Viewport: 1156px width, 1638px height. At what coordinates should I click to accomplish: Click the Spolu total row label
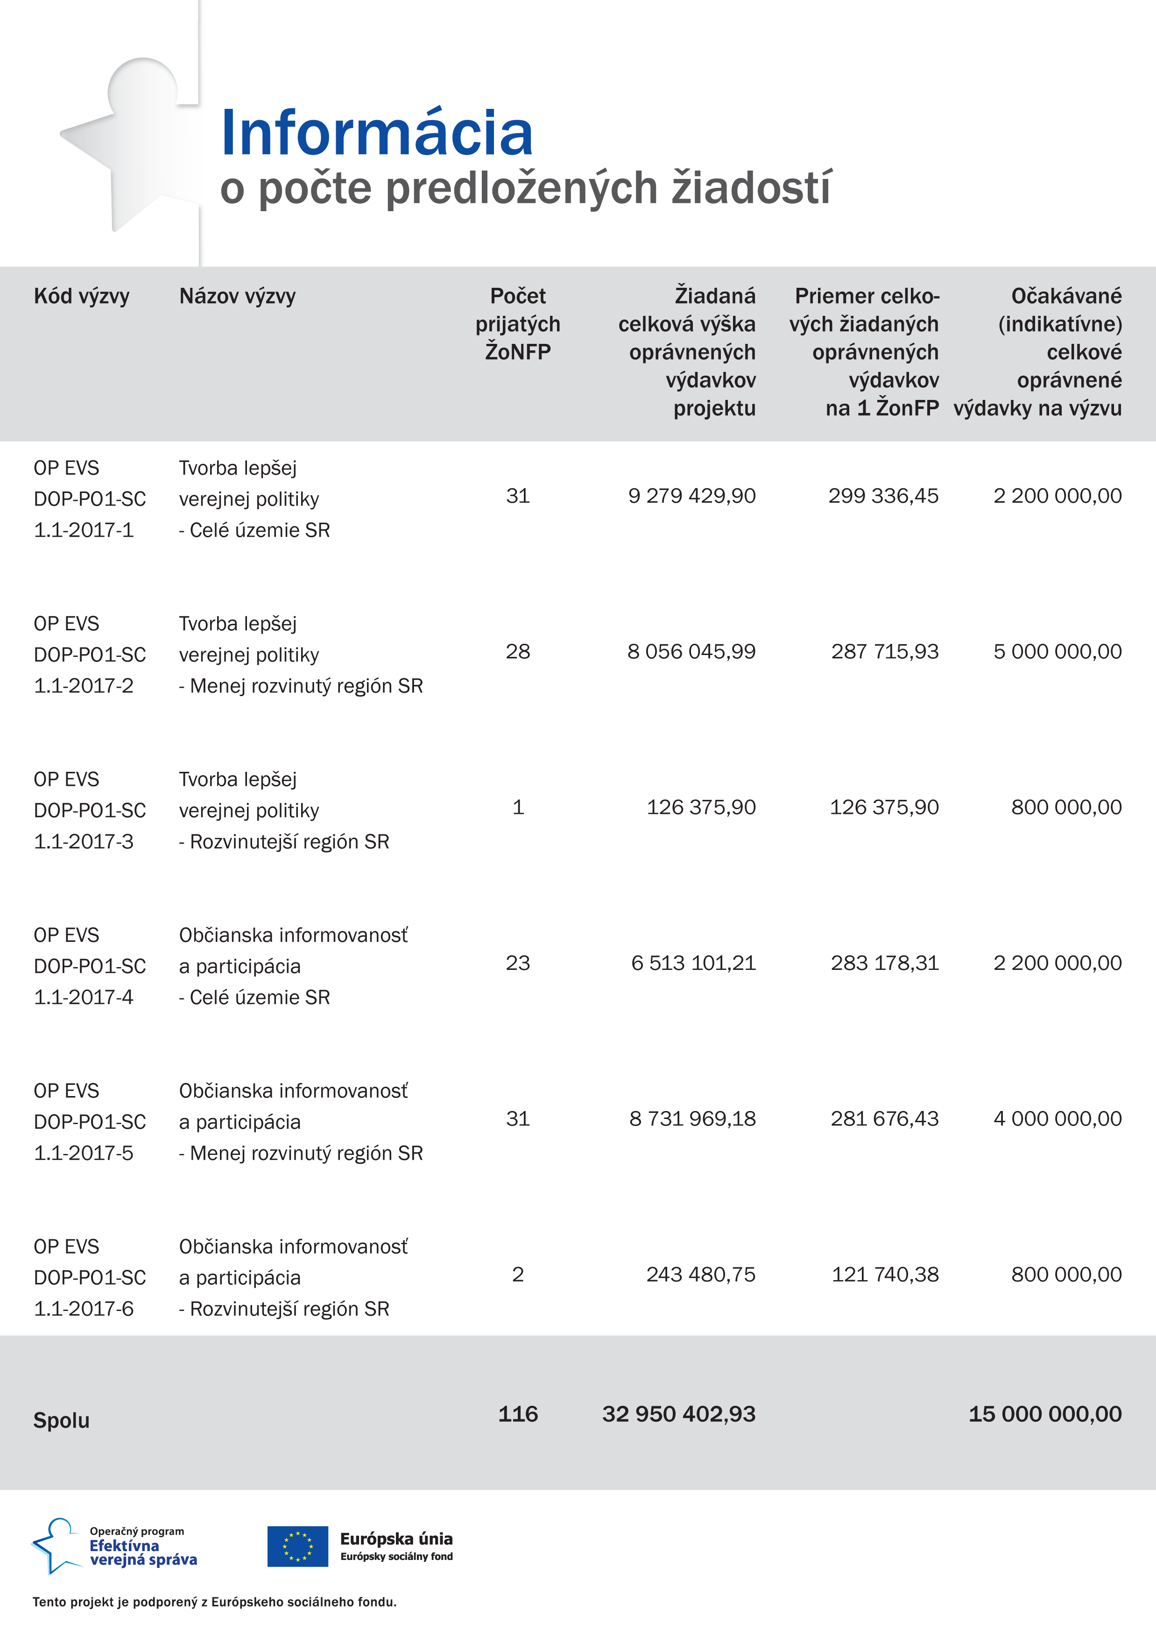[x=61, y=1420]
